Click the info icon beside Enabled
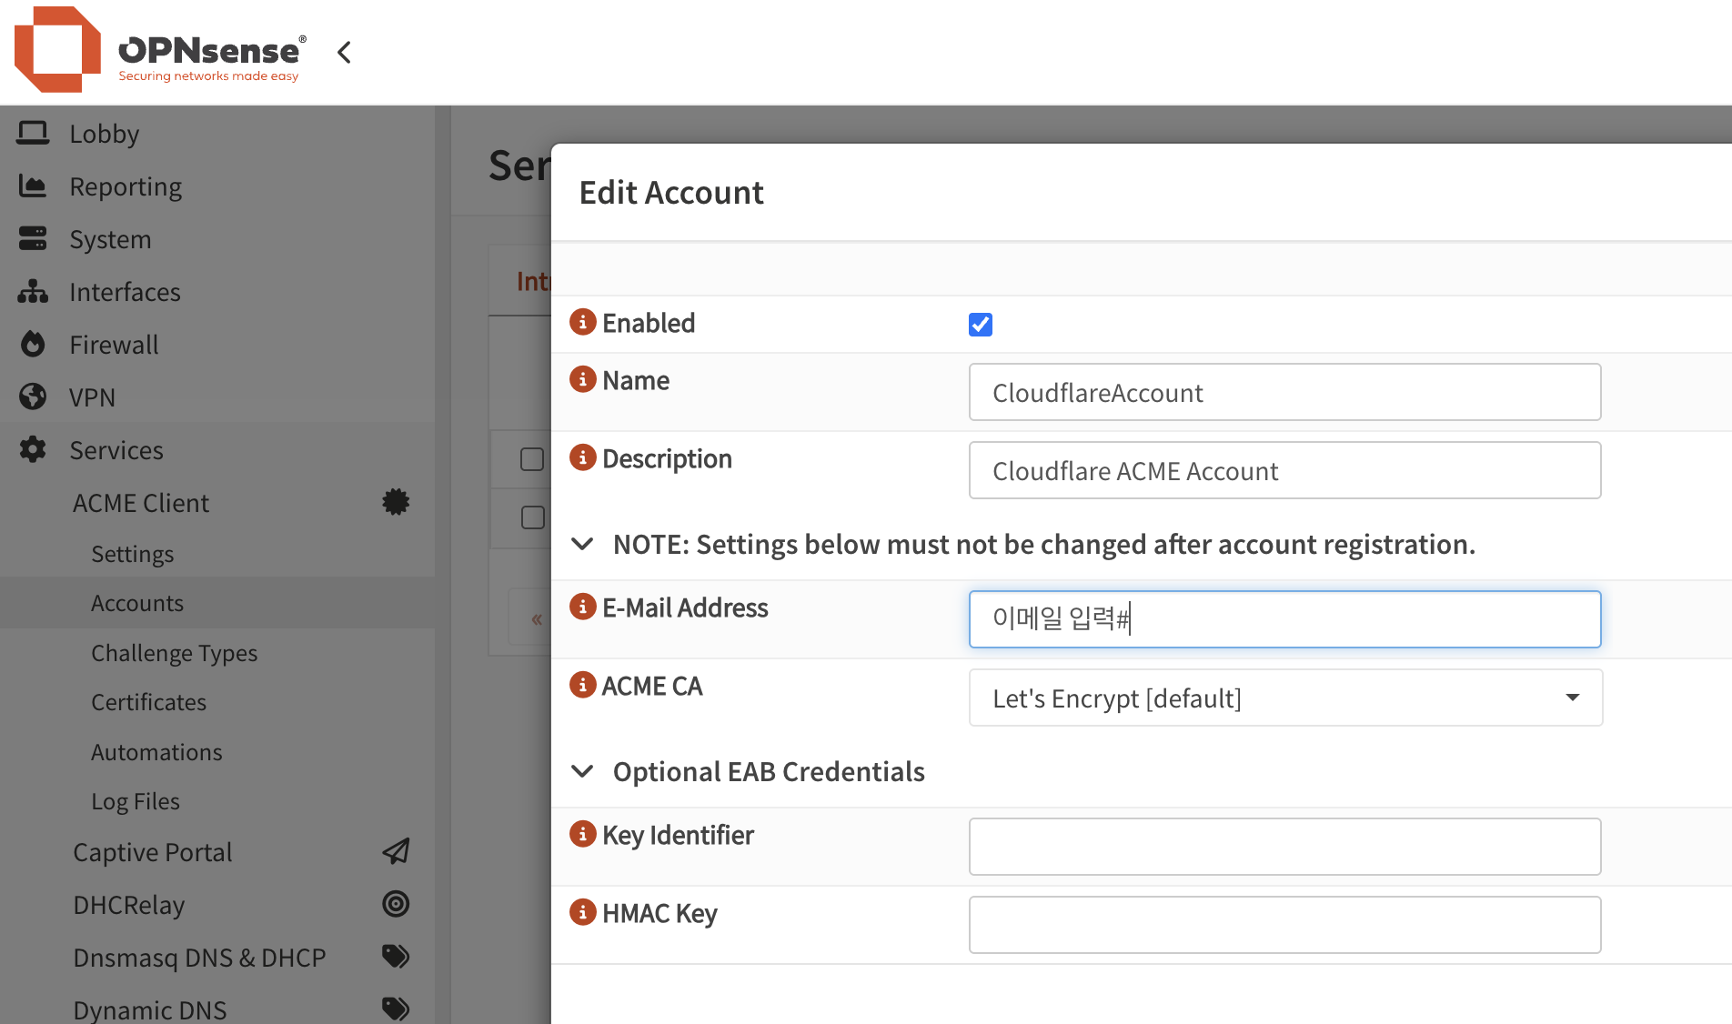Viewport: 1732px width, 1024px height. click(x=582, y=322)
